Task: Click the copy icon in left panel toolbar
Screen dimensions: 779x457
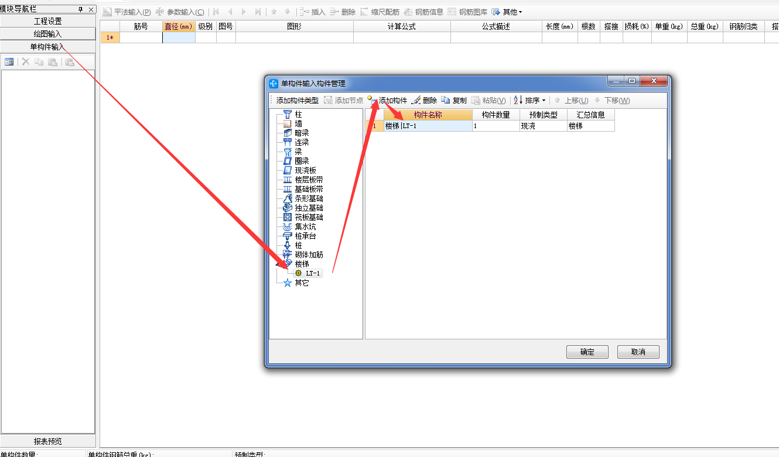Action: click(39, 61)
